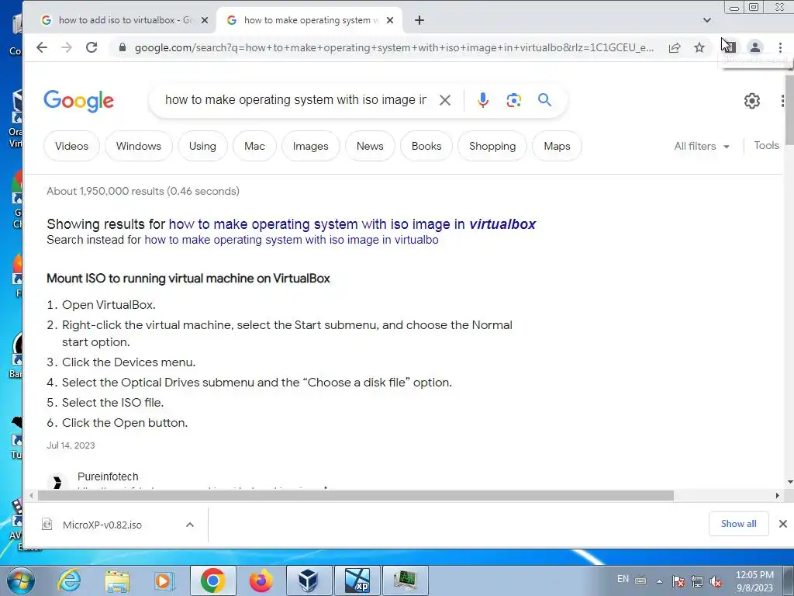Go back to the previous page
Viewport: 794px width, 596px height.
tap(42, 47)
